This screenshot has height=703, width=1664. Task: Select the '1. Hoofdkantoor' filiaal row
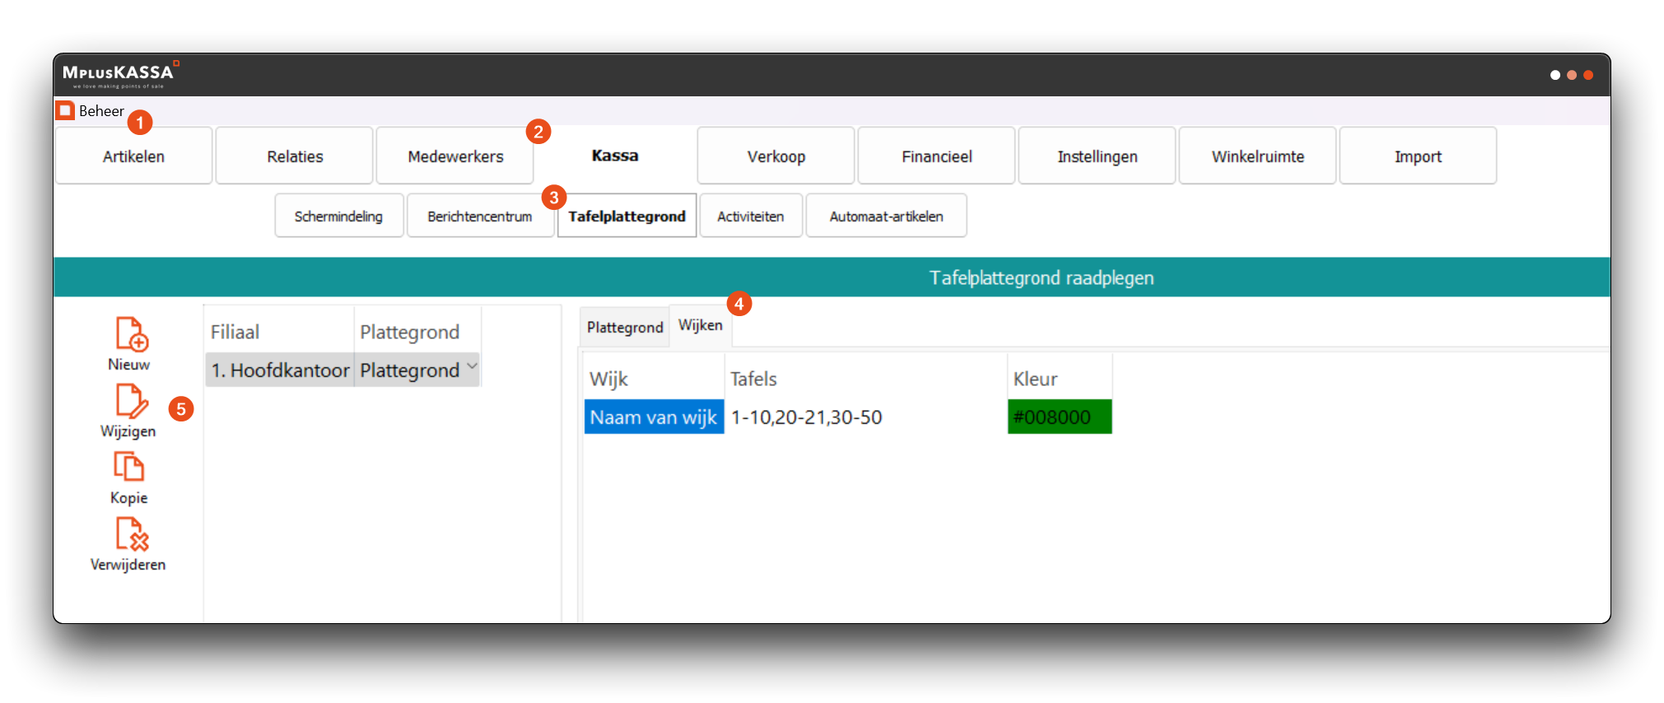[280, 370]
